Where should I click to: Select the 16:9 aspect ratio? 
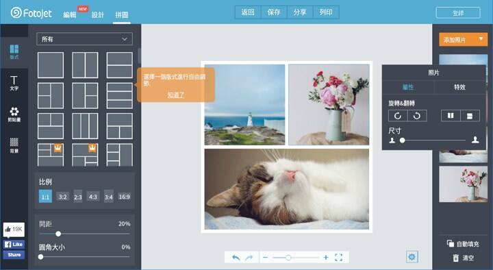pos(124,197)
